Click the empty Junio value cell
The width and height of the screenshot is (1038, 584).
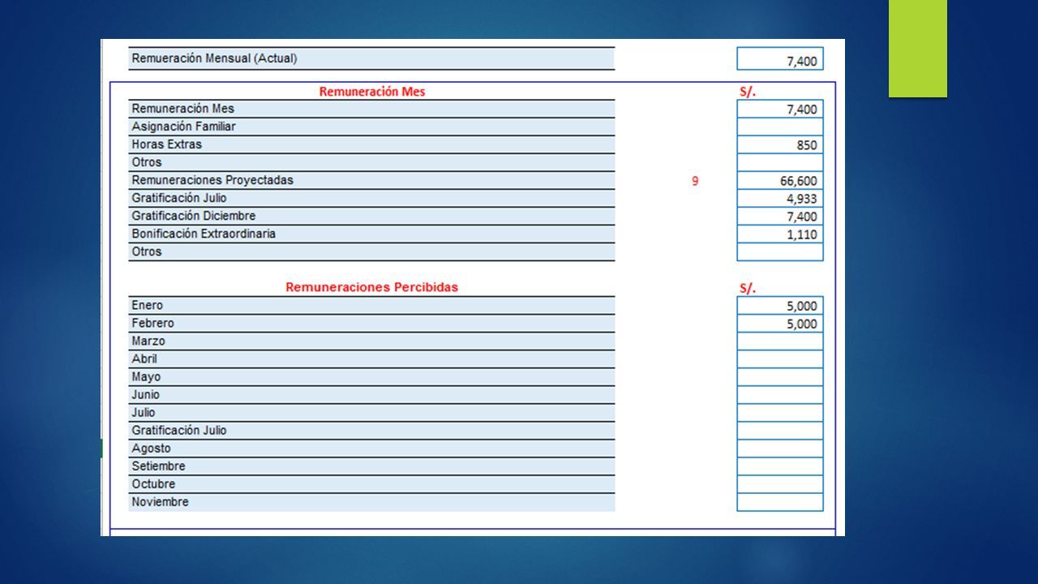(x=780, y=395)
